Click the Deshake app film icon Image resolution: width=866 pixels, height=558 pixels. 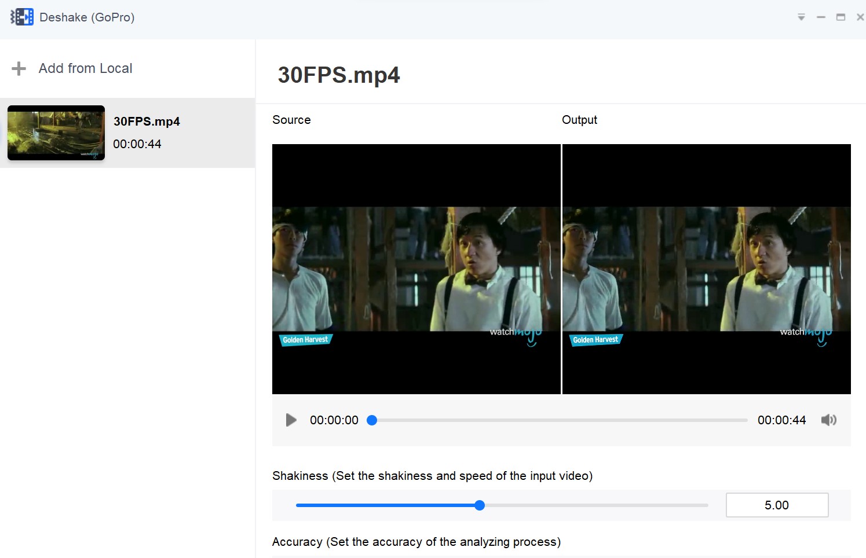(22, 17)
